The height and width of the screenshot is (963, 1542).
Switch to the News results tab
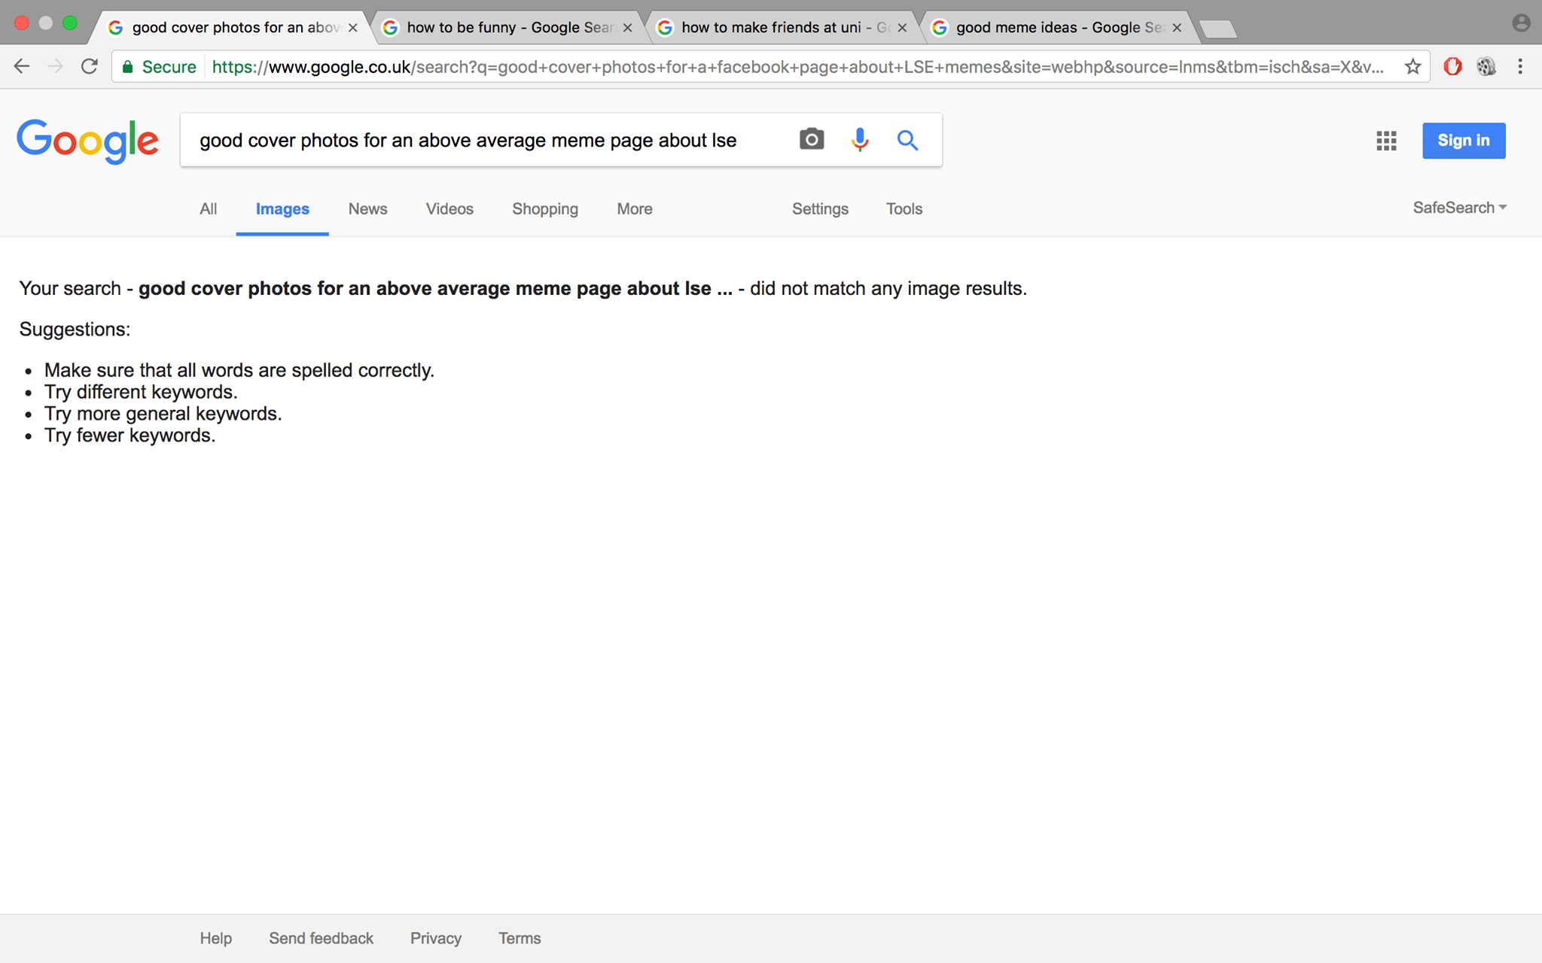click(x=367, y=209)
